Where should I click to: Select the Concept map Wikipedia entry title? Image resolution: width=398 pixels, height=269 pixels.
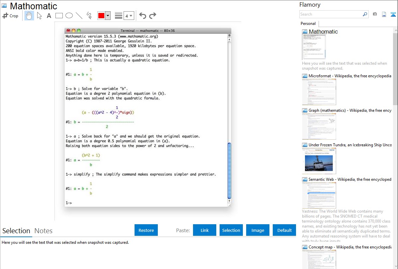350,247
